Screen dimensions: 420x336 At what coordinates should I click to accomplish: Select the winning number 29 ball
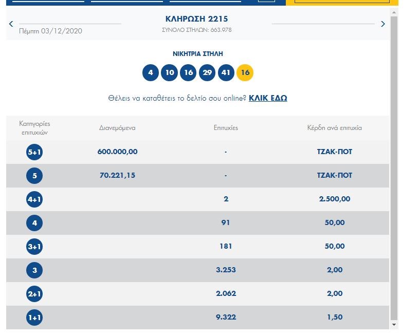[x=207, y=72]
